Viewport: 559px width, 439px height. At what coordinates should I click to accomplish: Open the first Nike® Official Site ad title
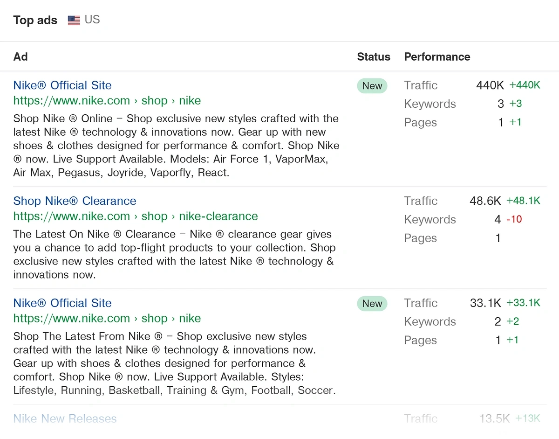[62, 85]
